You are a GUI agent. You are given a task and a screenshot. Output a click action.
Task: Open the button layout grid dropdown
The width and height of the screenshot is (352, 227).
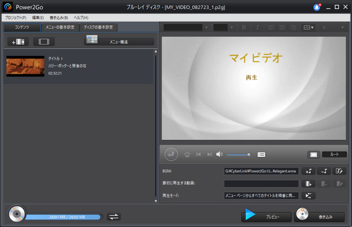coord(308,27)
